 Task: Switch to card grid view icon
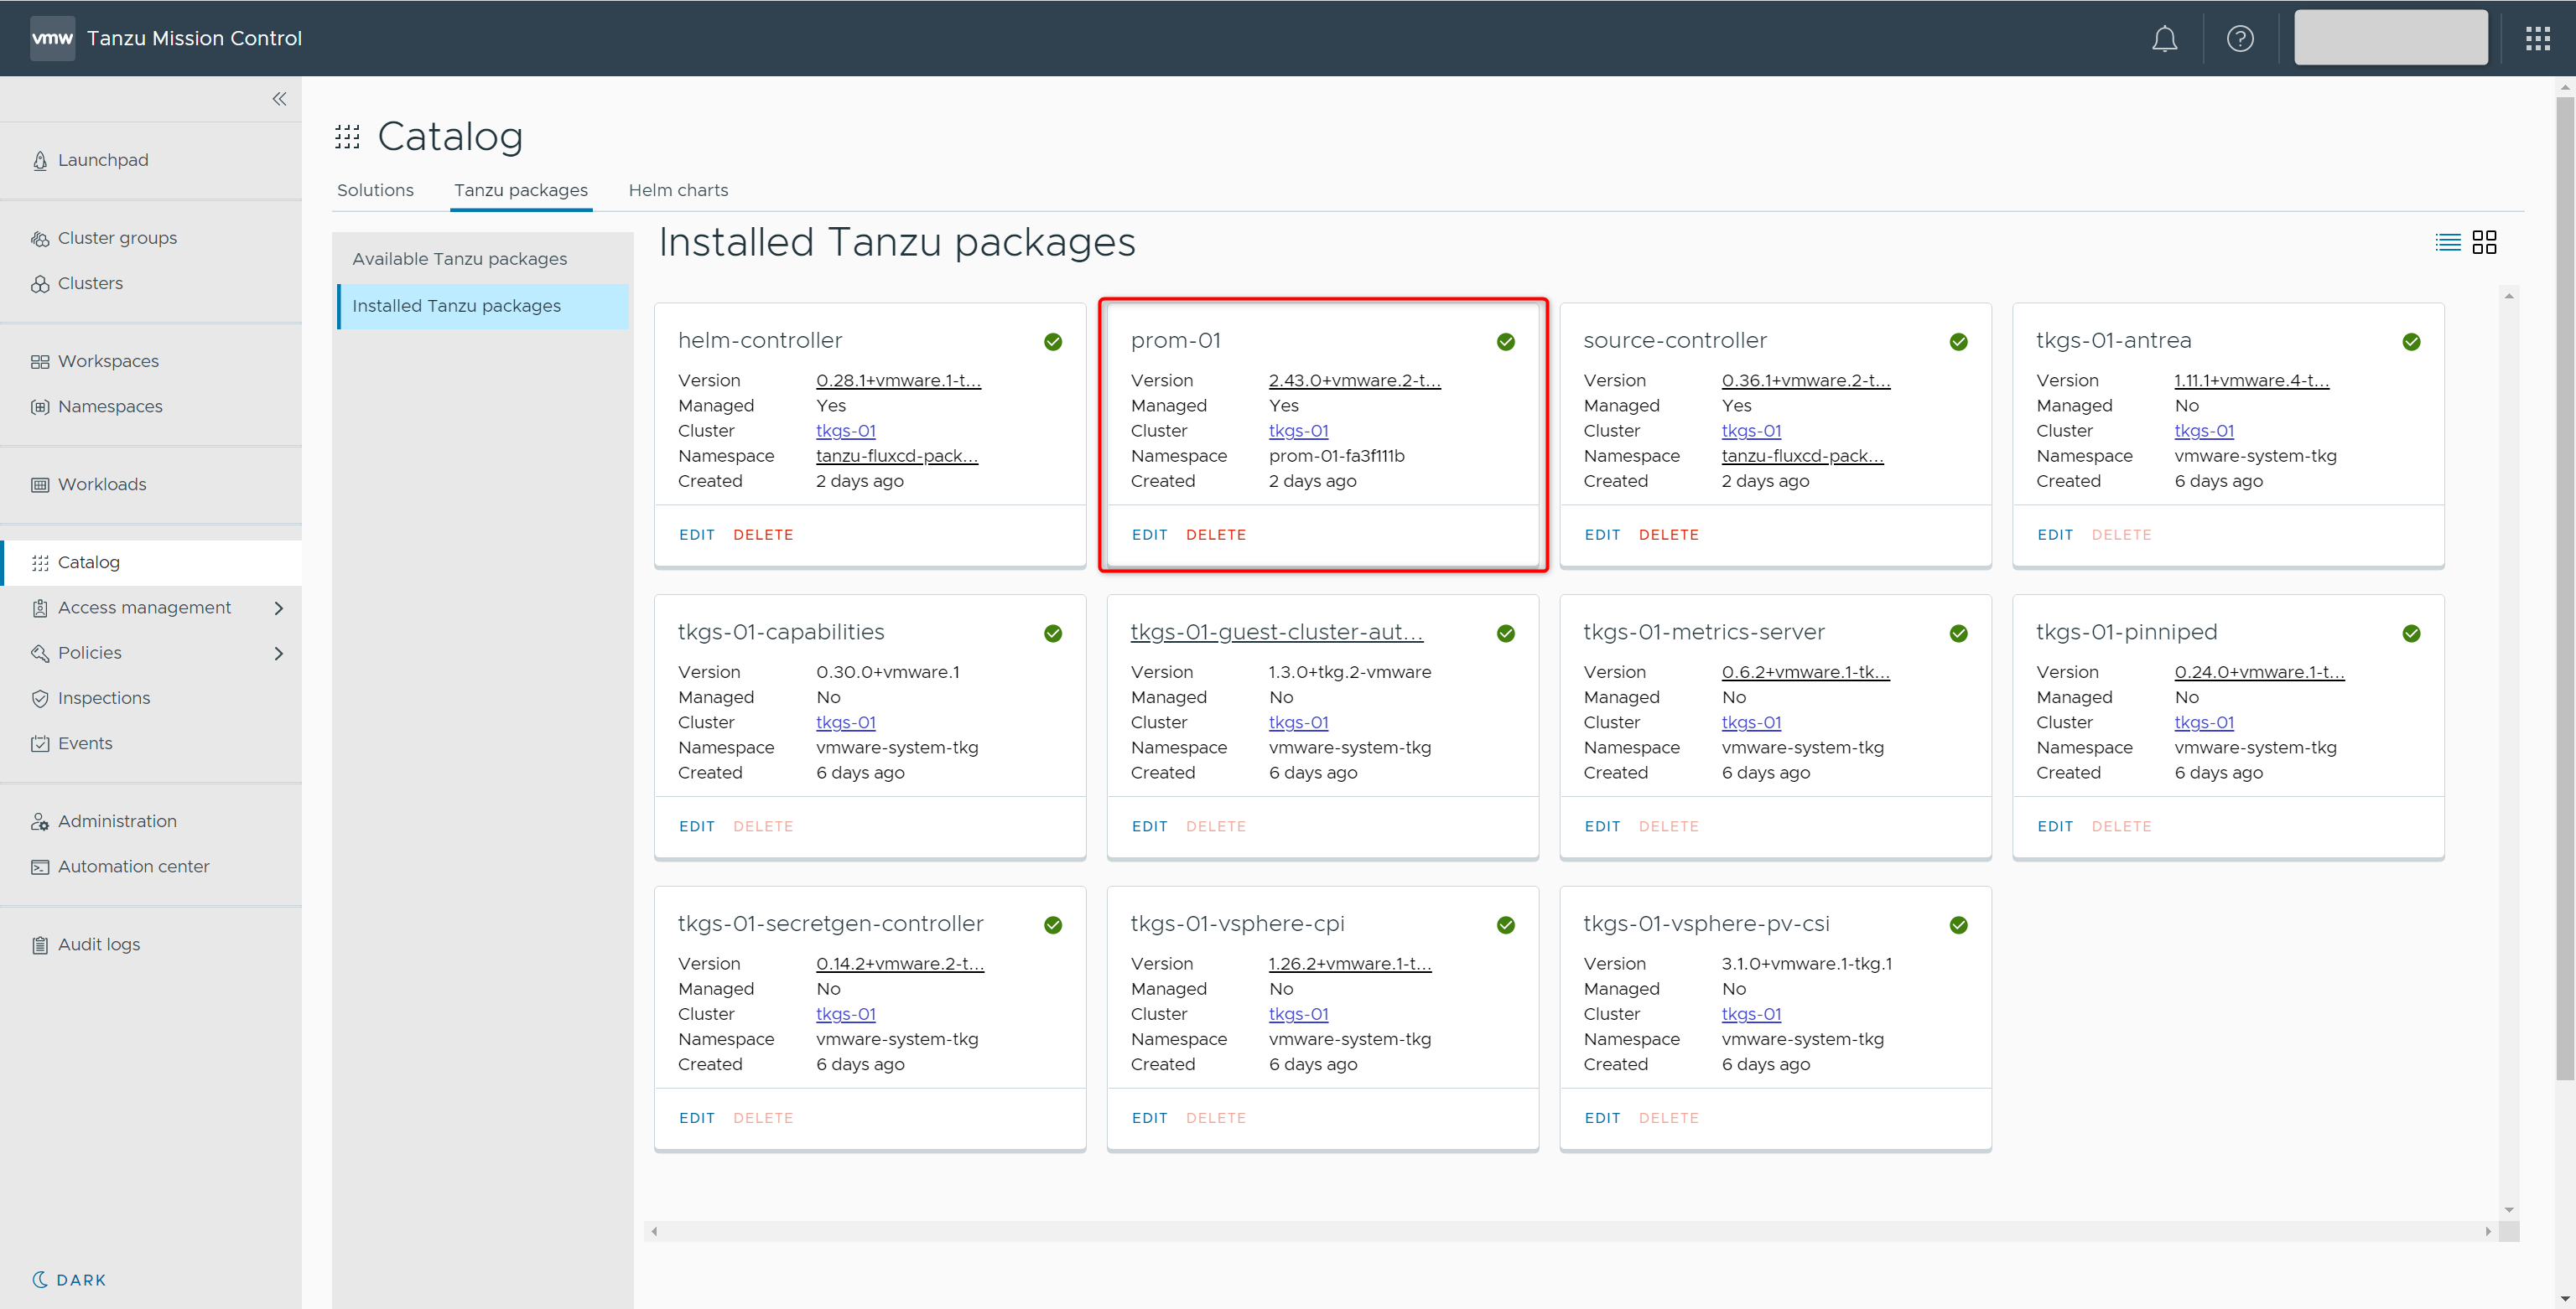(2484, 242)
